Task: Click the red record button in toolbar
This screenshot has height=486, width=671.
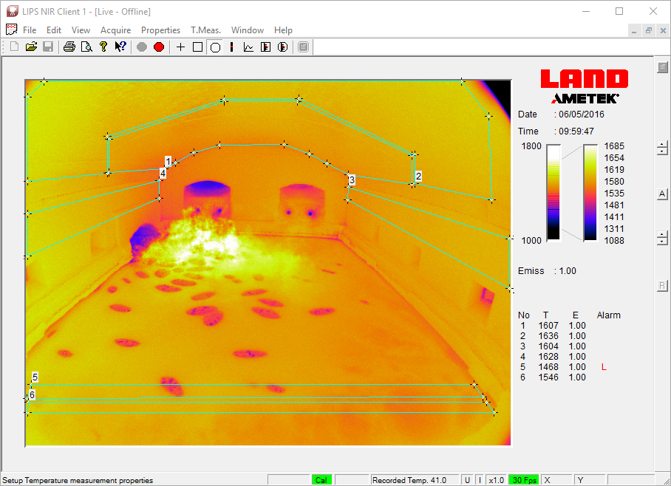Action: 158,47
